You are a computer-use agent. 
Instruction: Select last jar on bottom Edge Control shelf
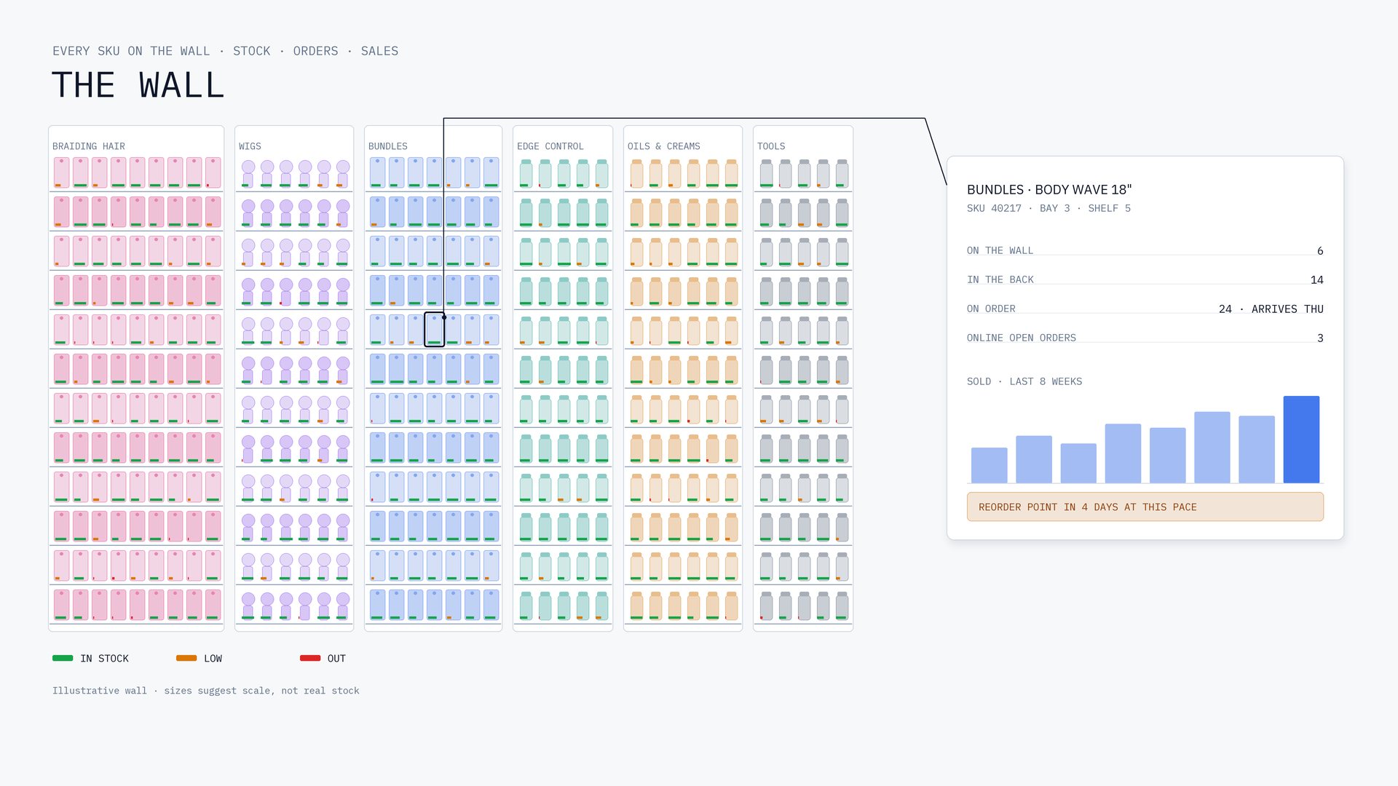[x=602, y=606]
